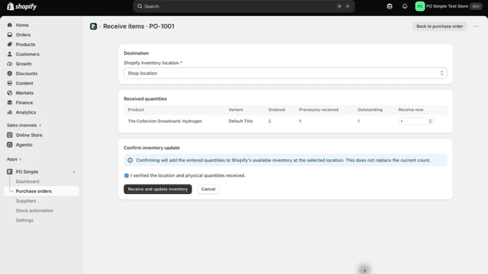Image resolution: width=488 pixels, height=274 pixels.
Task: Expand the Apps section
Action: [14, 159]
